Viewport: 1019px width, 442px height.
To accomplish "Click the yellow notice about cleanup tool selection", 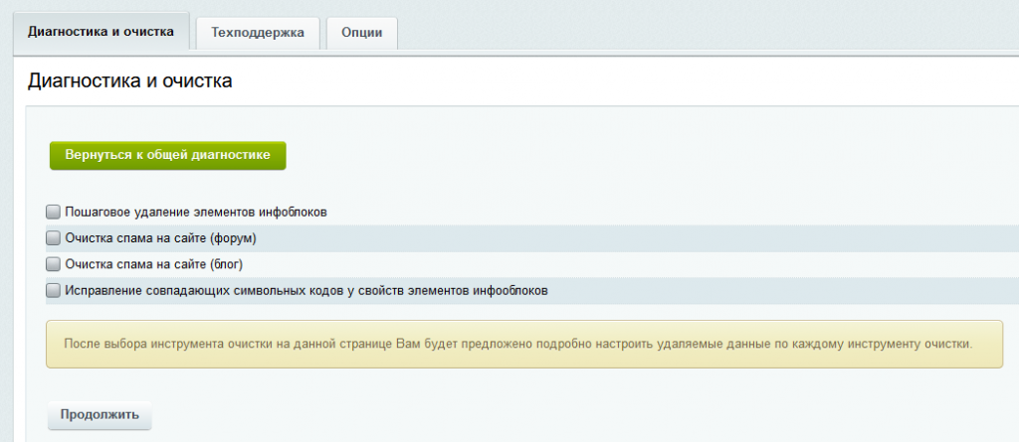I will tap(517, 344).
